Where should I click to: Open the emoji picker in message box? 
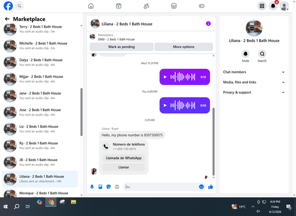pyautogui.click(x=201, y=186)
